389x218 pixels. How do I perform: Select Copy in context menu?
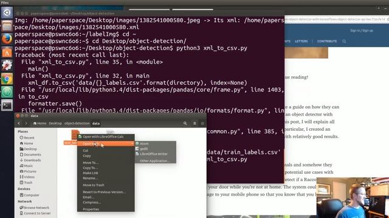(106, 156)
